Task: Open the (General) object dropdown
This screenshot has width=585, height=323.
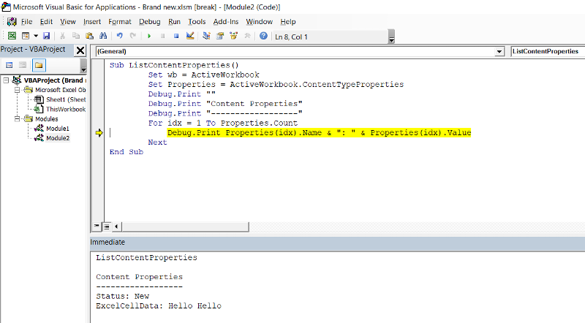Action: click(499, 51)
